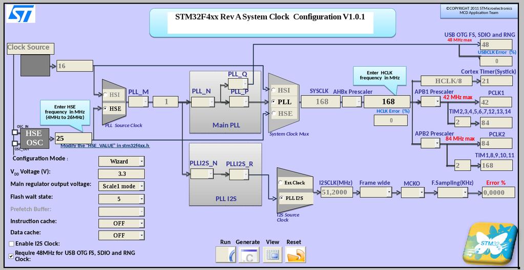The height and width of the screenshot is (270, 524).
Task: Click the PLL_M divider output field showing 1
Action: [x=166, y=102]
